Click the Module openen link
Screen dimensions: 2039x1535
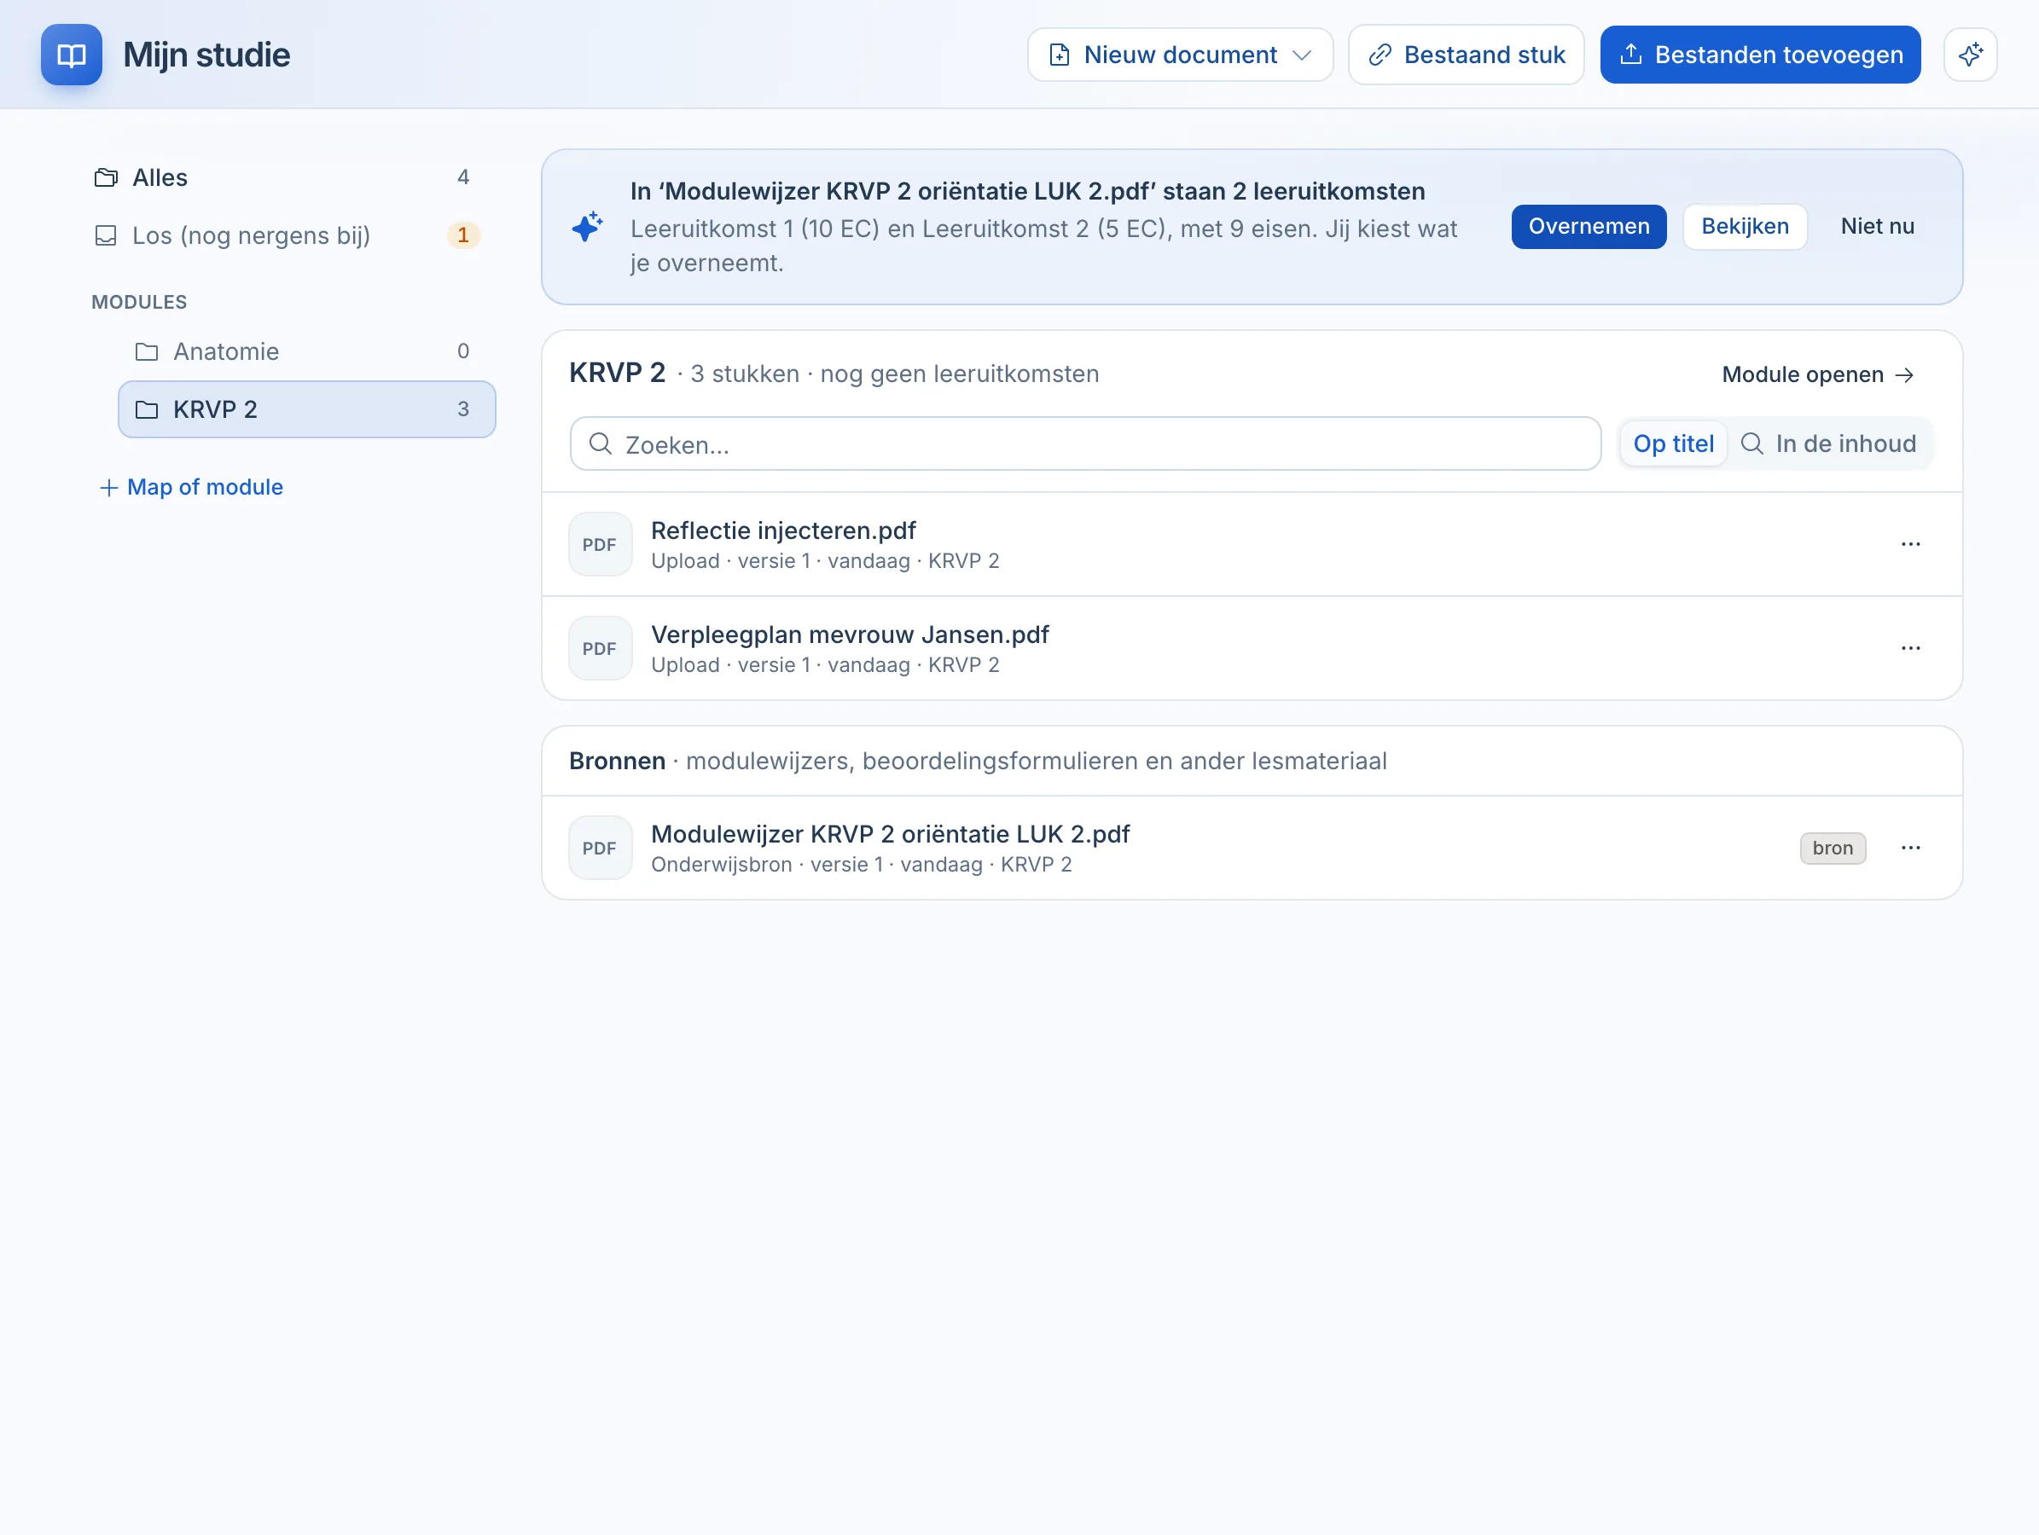(x=1818, y=375)
